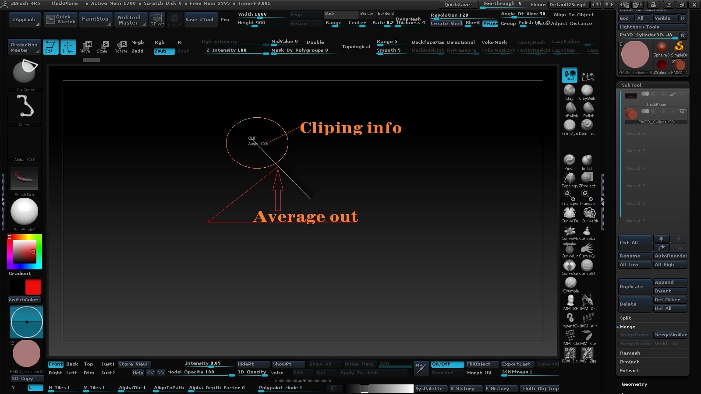Select the Pinch brush
Viewport: 701px width, 394px height.
coord(569,161)
